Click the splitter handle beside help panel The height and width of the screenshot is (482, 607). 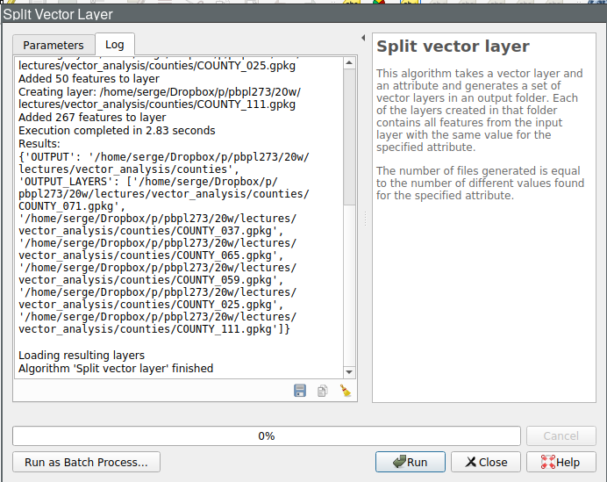(363, 219)
